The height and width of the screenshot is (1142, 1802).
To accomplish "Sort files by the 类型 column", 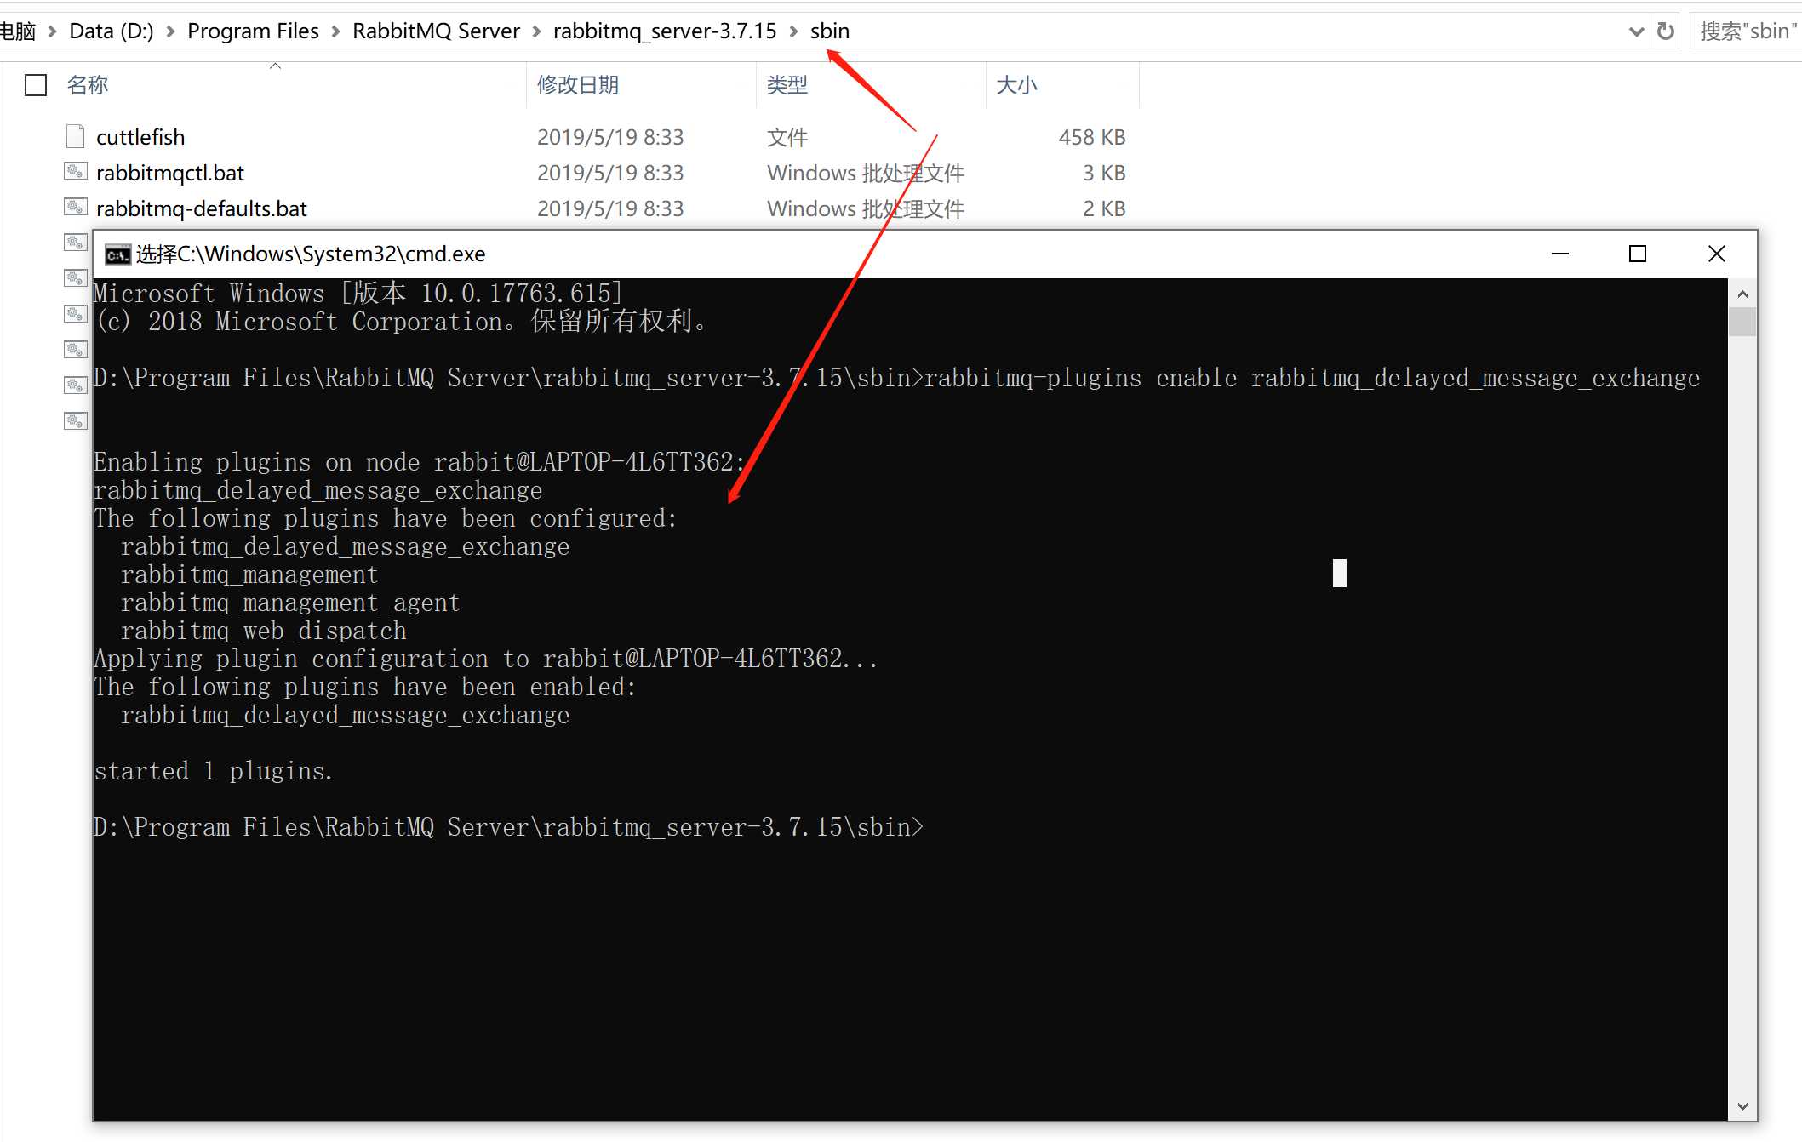I will (x=787, y=85).
